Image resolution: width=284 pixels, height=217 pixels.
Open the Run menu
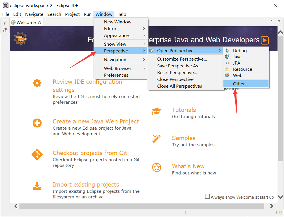(87, 14)
